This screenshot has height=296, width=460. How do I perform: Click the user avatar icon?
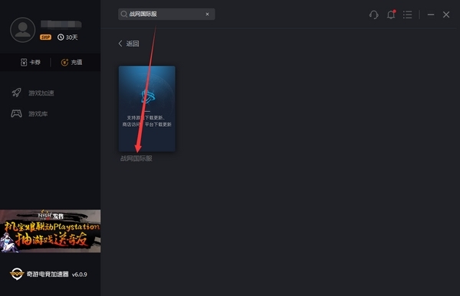click(22, 30)
